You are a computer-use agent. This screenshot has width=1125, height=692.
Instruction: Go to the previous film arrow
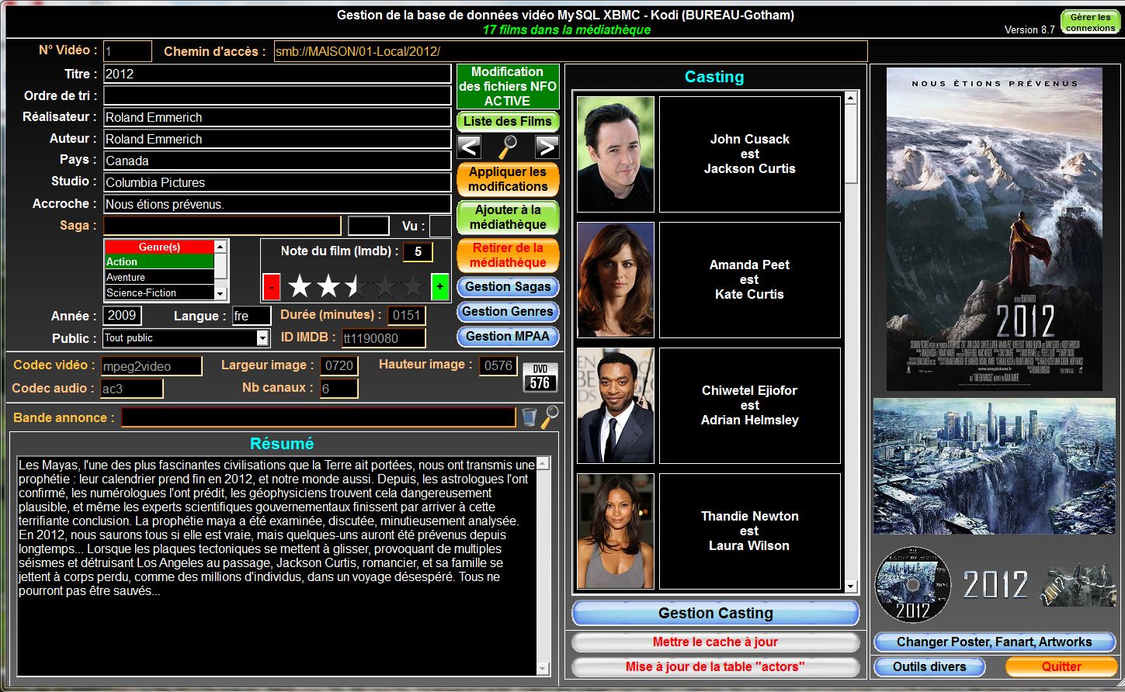[469, 147]
